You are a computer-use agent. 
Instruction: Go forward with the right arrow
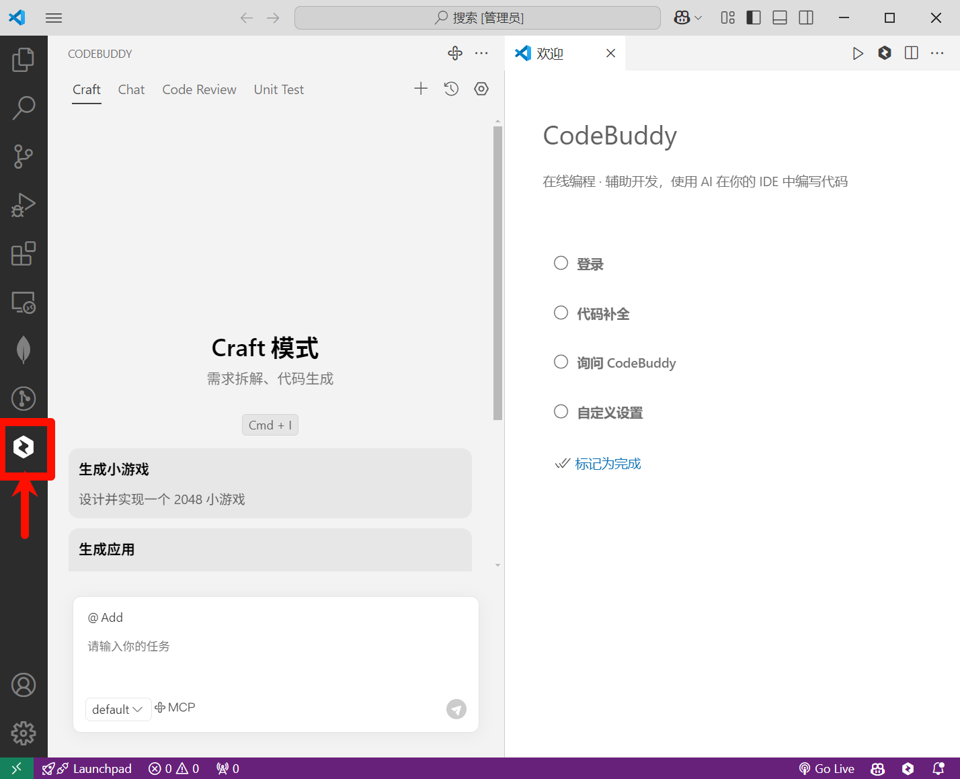273,17
